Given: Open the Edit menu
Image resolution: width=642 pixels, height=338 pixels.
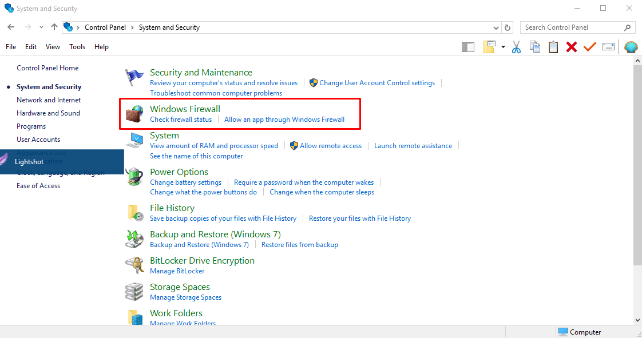Looking at the screenshot, I should pos(31,47).
